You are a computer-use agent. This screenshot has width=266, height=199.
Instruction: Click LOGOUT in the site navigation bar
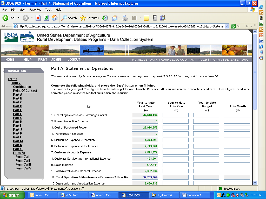click(74, 60)
